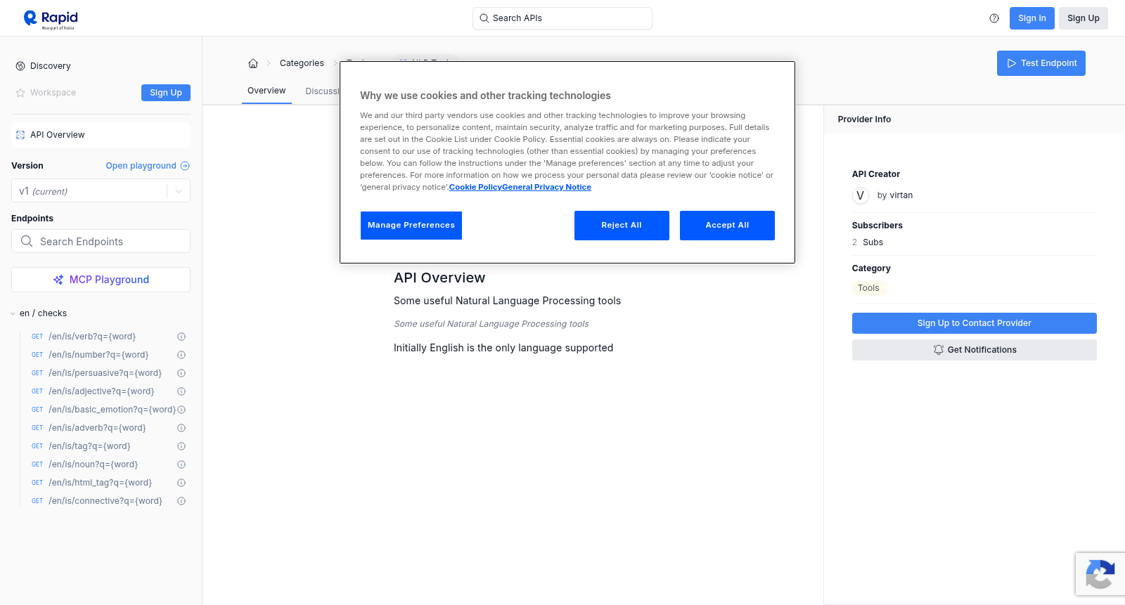The width and height of the screenshot is (1125, 605).
Task: Click info icon for number endpoint
Action: (x=181, y=355)
